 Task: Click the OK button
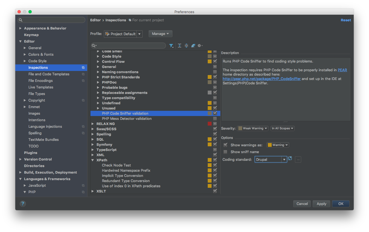pyautogui.click(x=341, y=204)
